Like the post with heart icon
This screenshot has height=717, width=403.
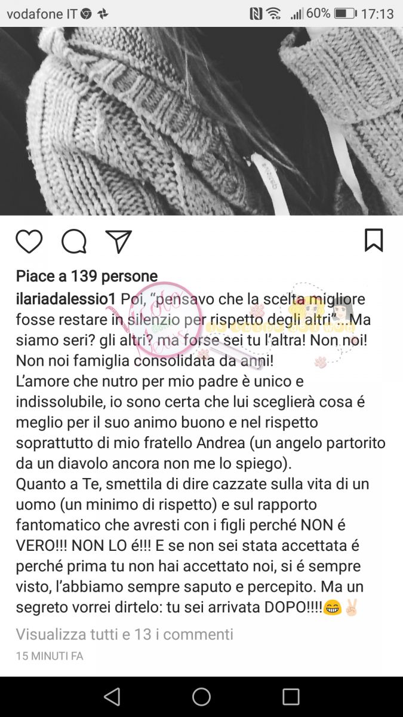coord(29,241)
